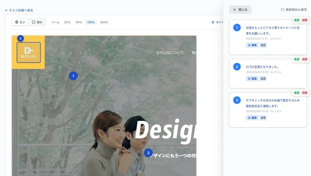The width and height of the screenshot is (311, 176).
Task: Select the 囲み box mode
Action: (37, 22)
